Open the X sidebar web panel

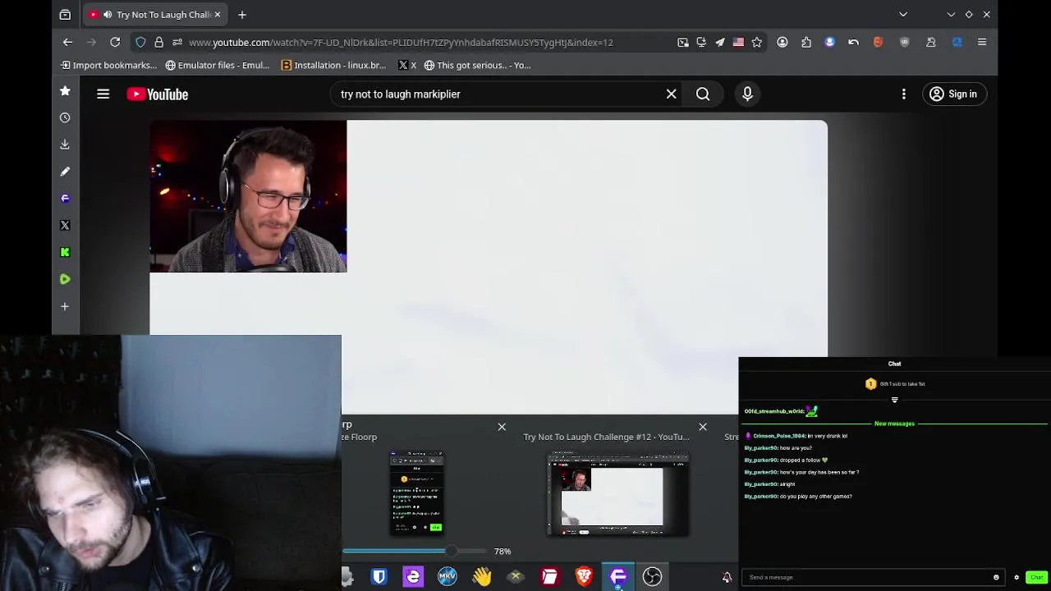65,225
